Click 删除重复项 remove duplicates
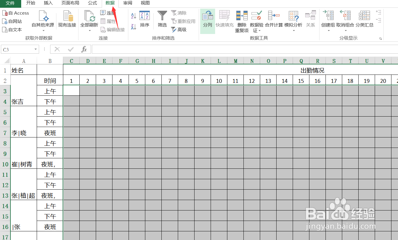The height and width of the screenshot is (240, 398). (242, 21)
